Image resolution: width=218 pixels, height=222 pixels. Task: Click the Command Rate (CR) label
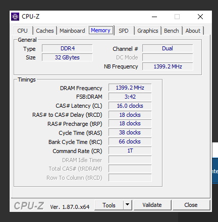(x=77, y=151)
